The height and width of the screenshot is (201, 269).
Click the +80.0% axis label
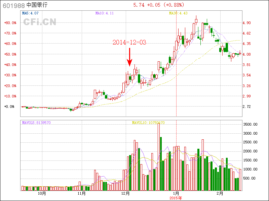tap(10, 23)
